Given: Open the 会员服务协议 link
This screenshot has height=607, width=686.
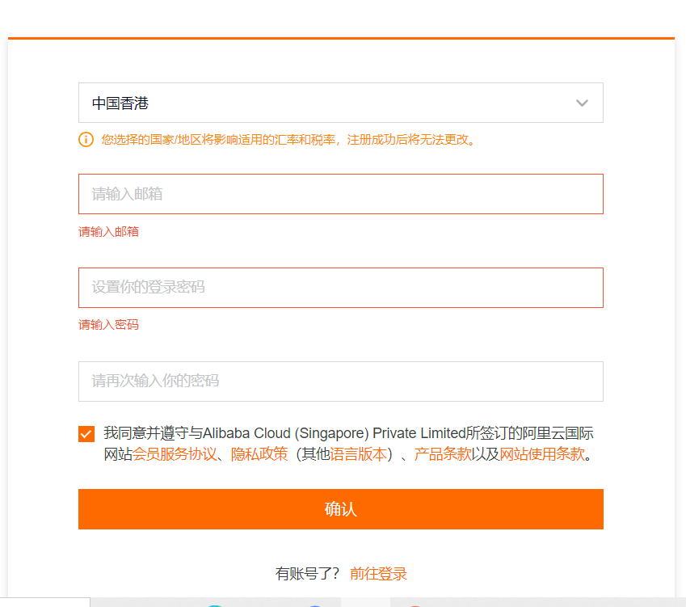Looking at the screenshot, I should [175, 454].
